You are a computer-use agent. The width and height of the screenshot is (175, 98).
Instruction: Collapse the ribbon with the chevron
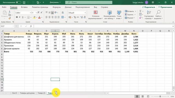(173, 22)
